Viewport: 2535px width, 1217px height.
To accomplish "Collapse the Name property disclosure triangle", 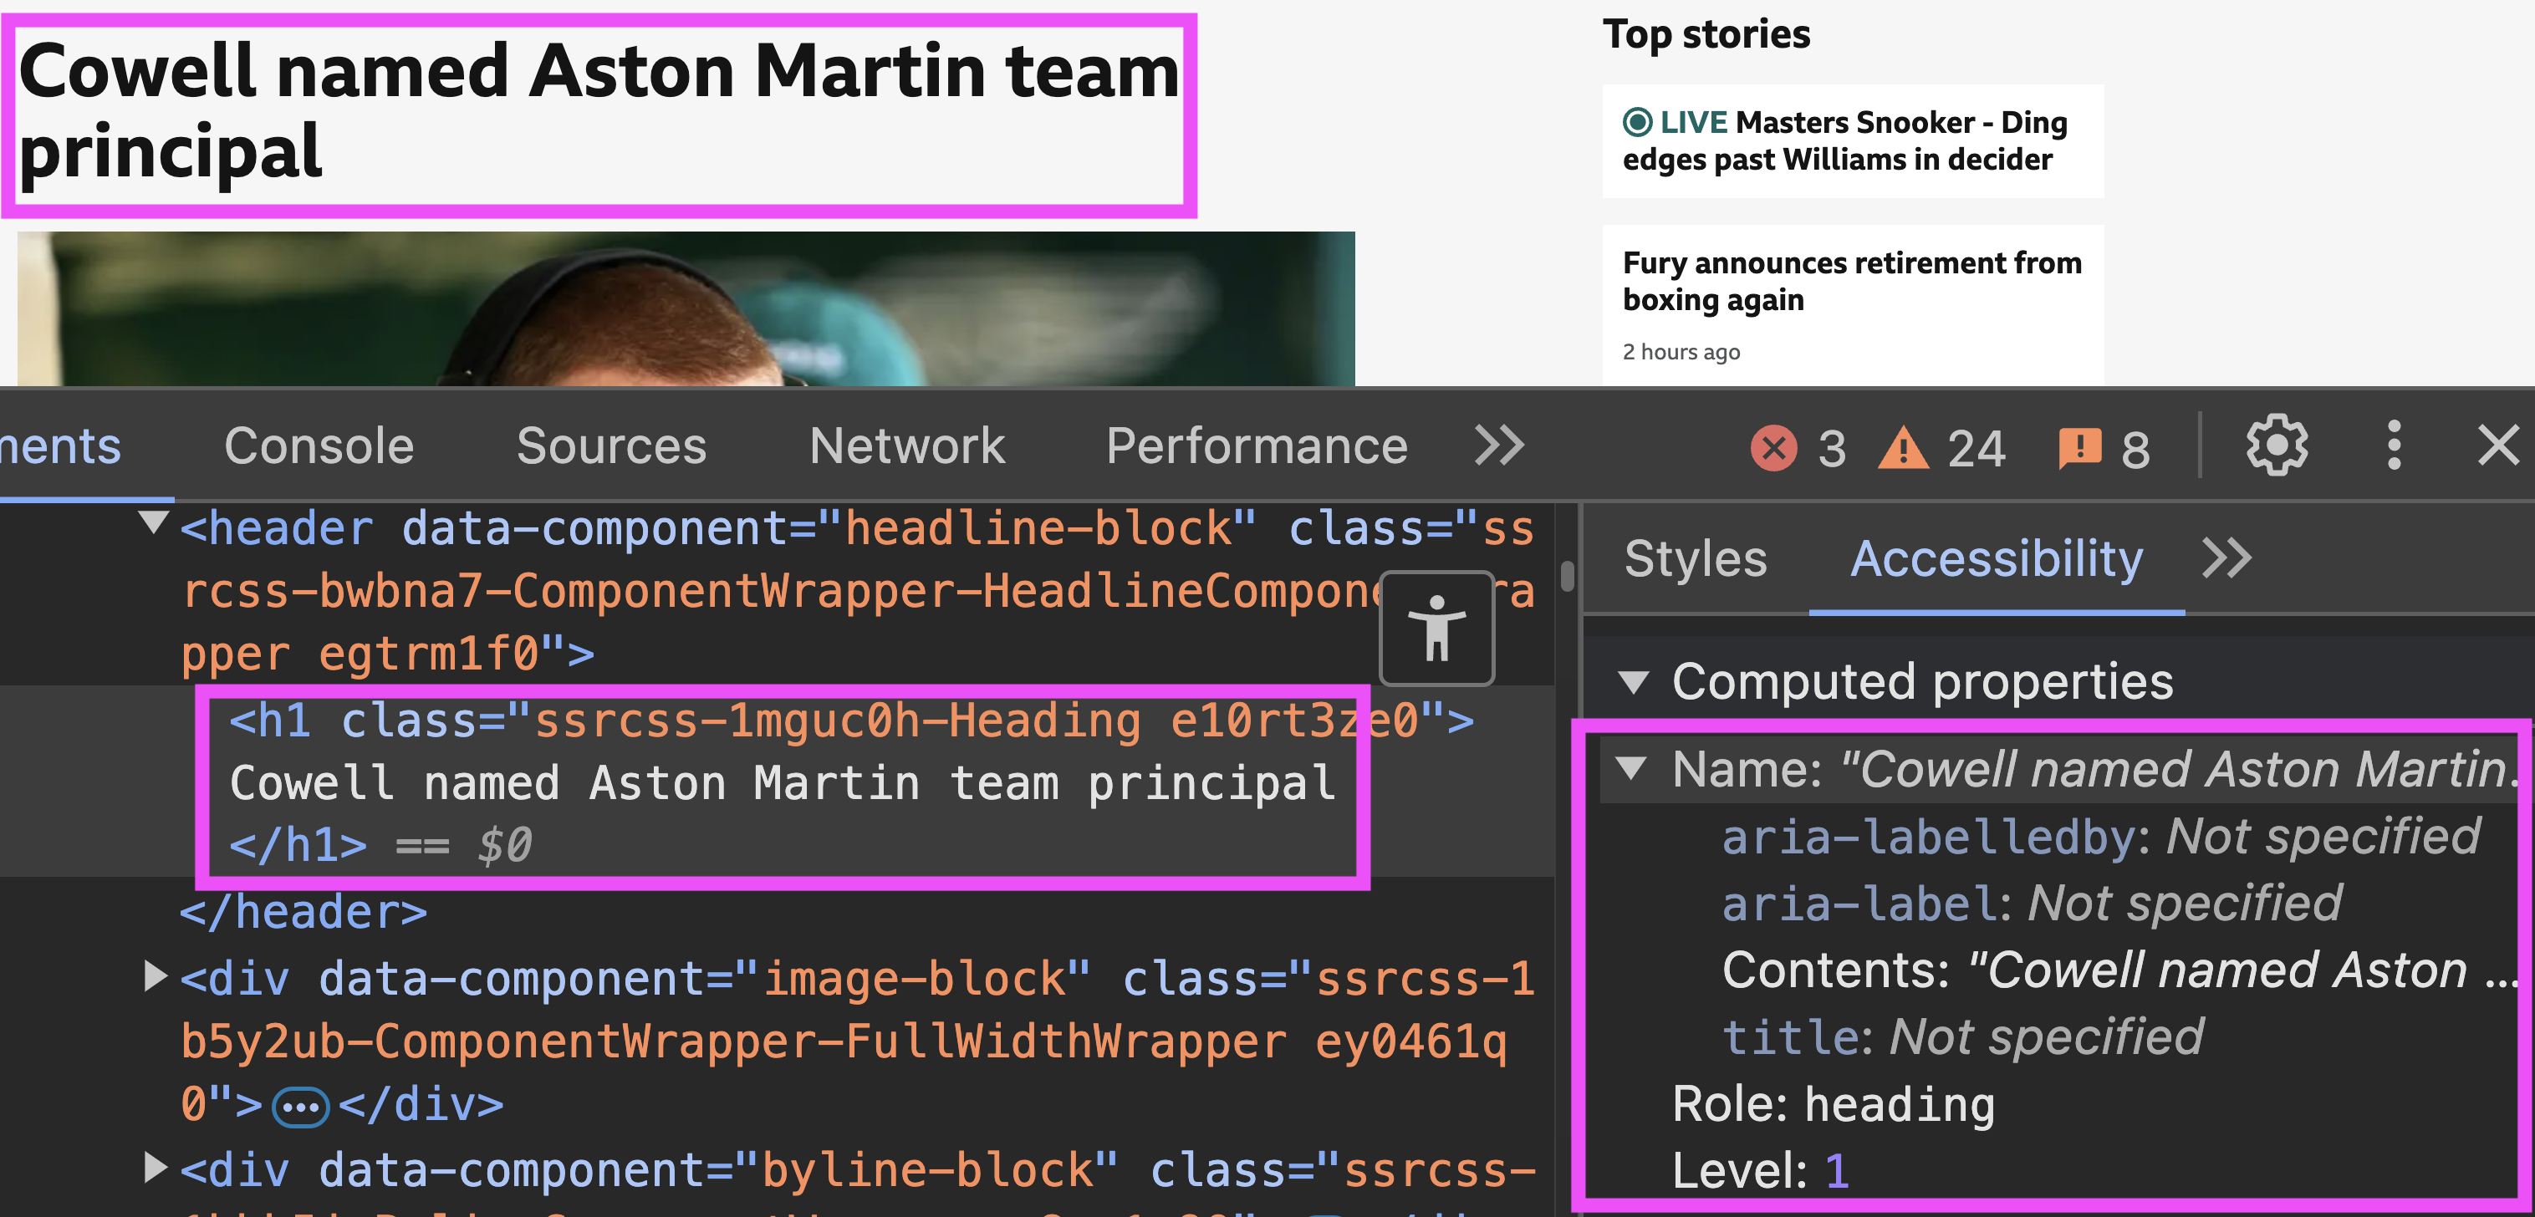I will 1633,769.
